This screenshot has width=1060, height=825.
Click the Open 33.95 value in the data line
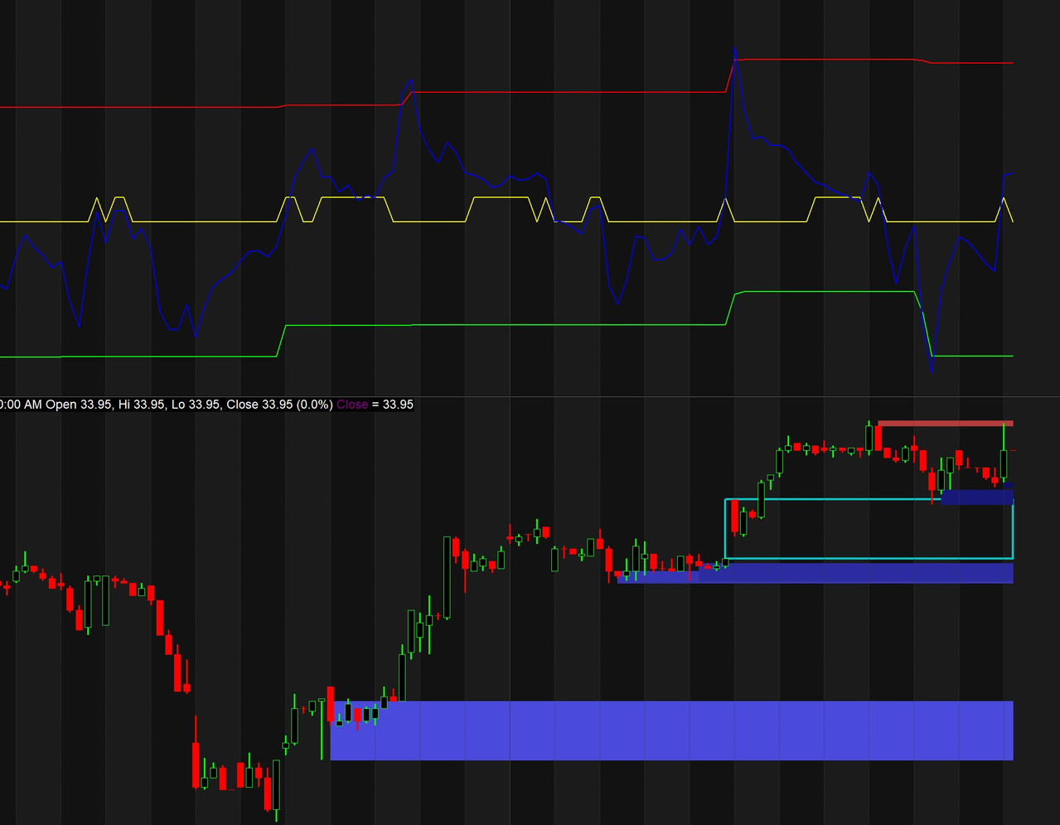(79, 405)
